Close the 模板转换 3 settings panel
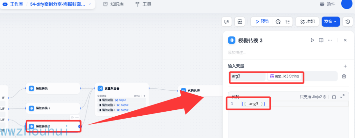The width and height of the screenshot is (355, 138). pyautogui.click(x=345, y=40)
